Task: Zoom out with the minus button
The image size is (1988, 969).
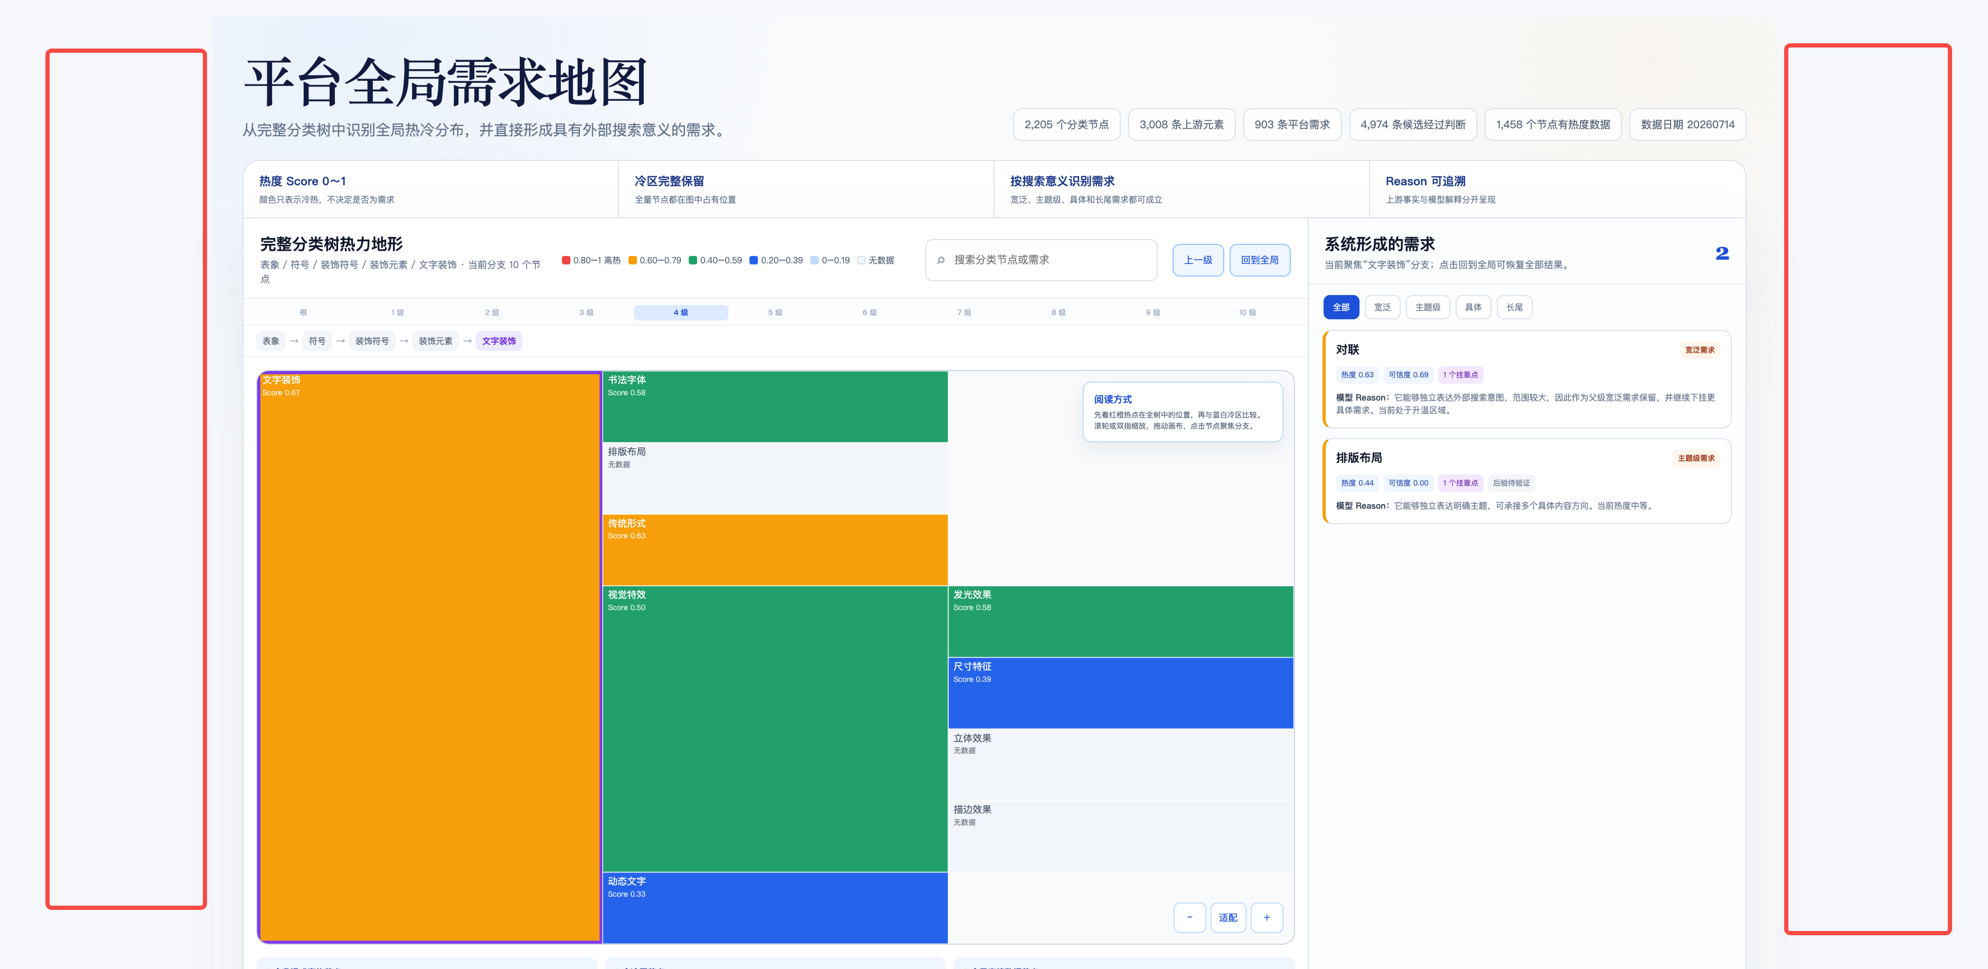Action: [1189, 917]
